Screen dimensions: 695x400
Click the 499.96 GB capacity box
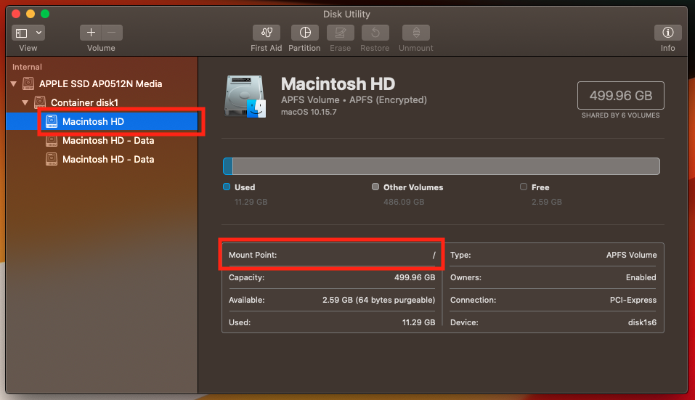pyautogui.click(x=620, y=95)
